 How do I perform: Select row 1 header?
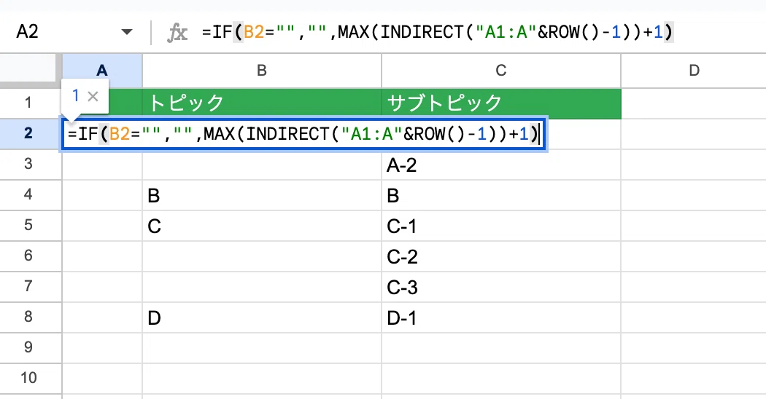pyautogui.click(x=28, y=103)
